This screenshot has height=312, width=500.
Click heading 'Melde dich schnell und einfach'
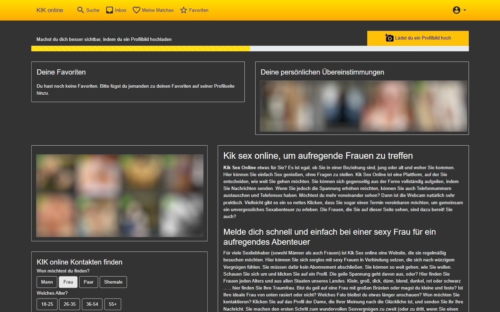[x=330, y=237]
